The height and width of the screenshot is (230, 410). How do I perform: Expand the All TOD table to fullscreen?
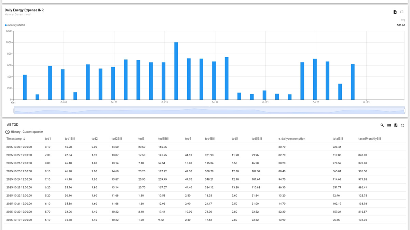click(x=403, y=125)
